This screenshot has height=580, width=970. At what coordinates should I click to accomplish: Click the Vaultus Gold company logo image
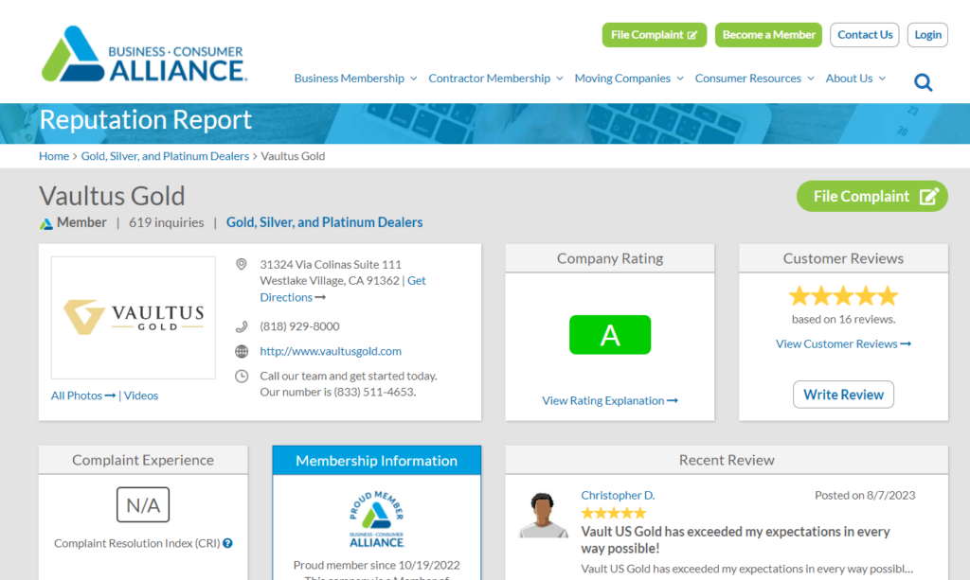click(x=133, y=318)
